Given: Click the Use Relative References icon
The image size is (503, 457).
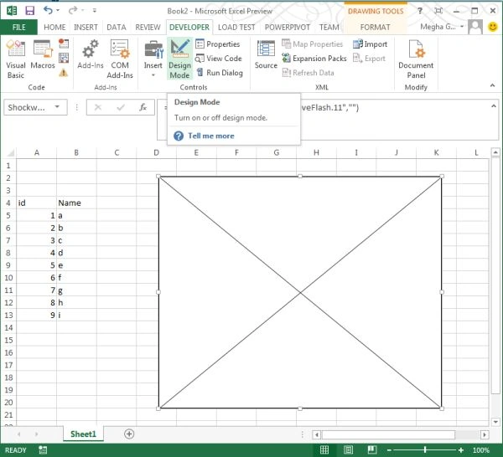Looking at the screenshot, I should (x=64, y=58).
